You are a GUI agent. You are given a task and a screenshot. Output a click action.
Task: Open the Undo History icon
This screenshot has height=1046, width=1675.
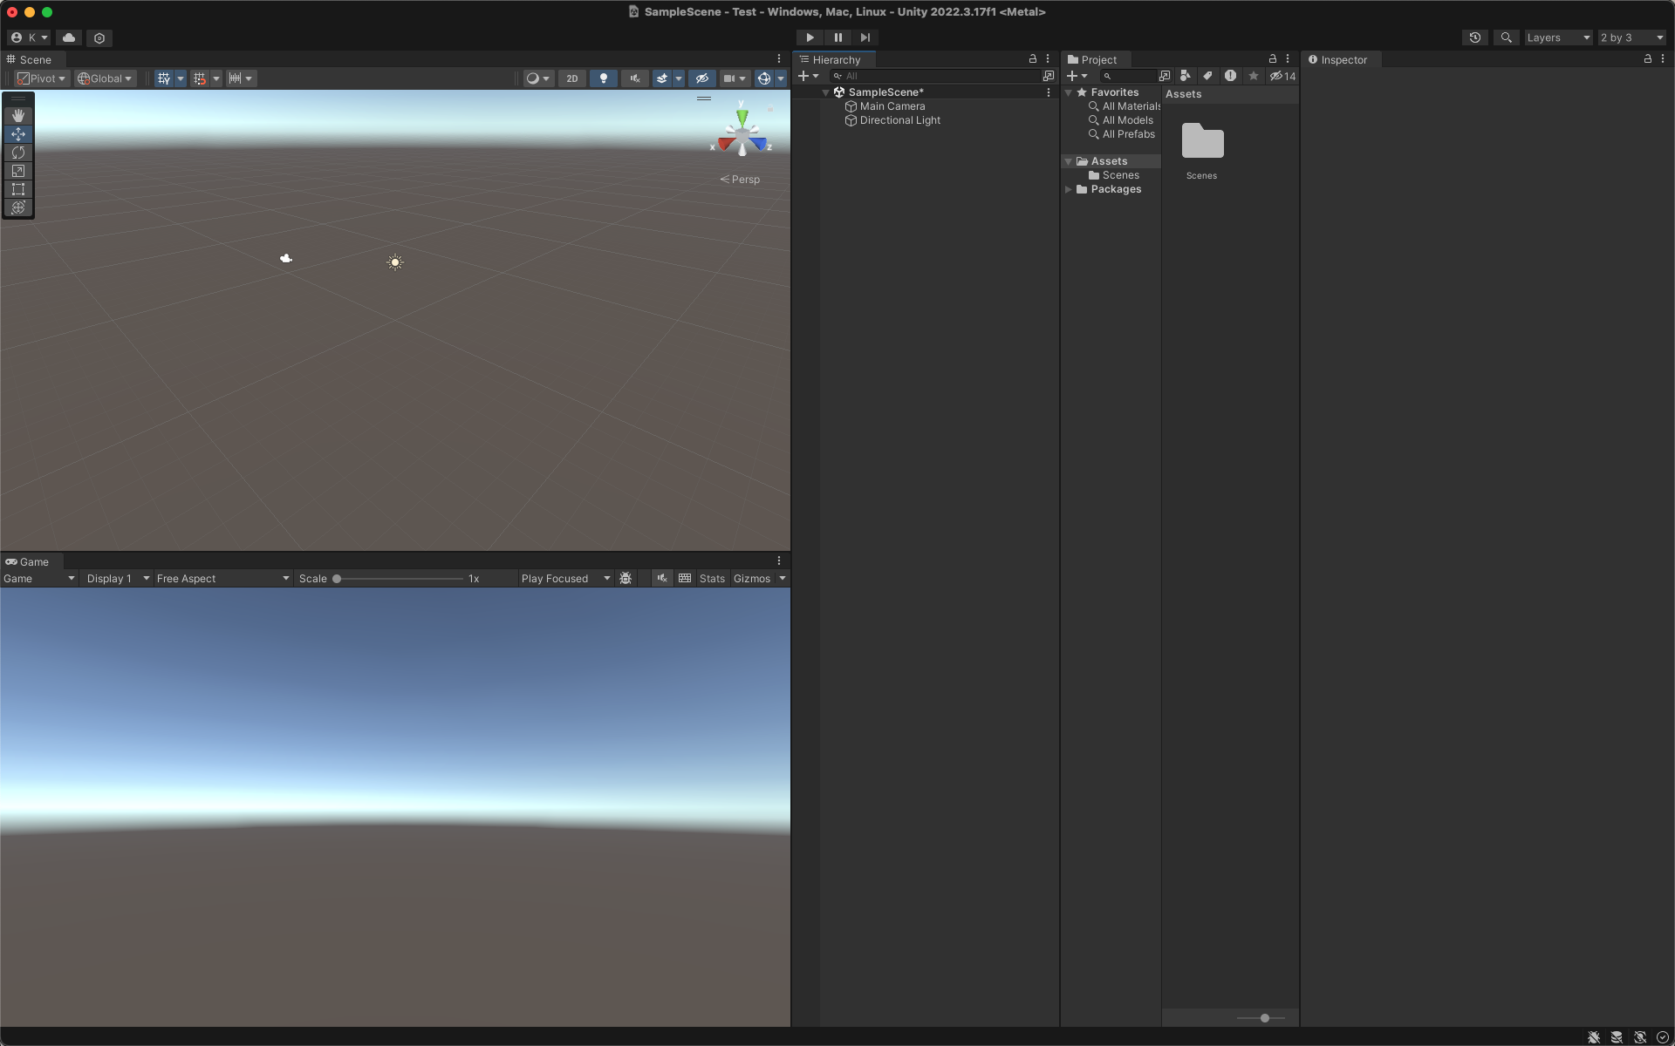(1475, 37)
